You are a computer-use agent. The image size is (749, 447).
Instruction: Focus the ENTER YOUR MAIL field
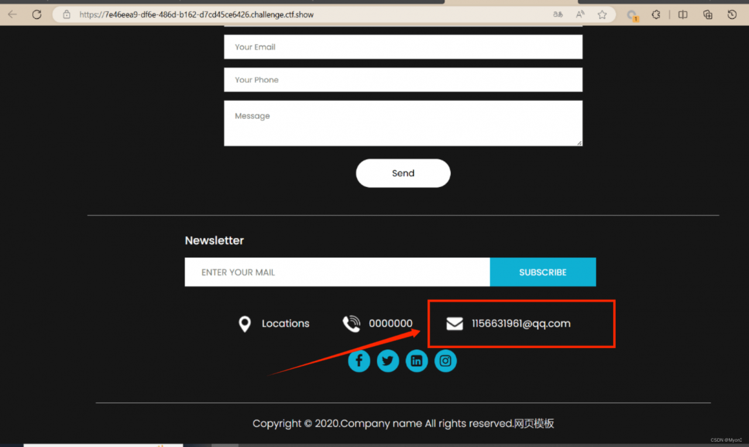[x=337, y=272]
